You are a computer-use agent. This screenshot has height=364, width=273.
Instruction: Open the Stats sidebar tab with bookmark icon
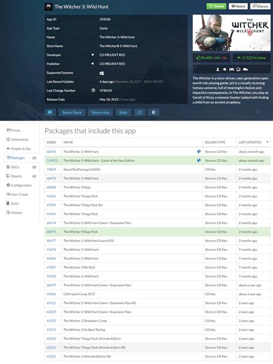[x=13, y=204]
